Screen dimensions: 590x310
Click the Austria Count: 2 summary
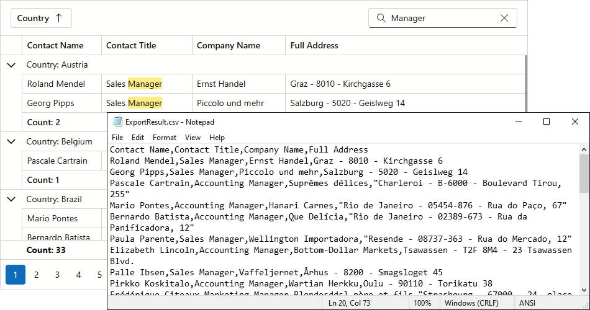click(43, 122)
